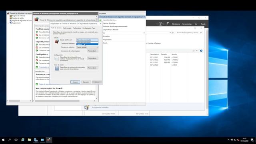
Task: Click the Buscar en Programas search field
Action: [x=189, y=33]
